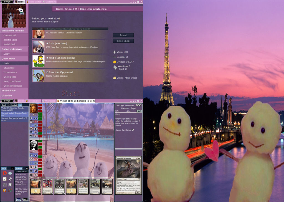Switch to the Log tab

(x=20, y=105)
